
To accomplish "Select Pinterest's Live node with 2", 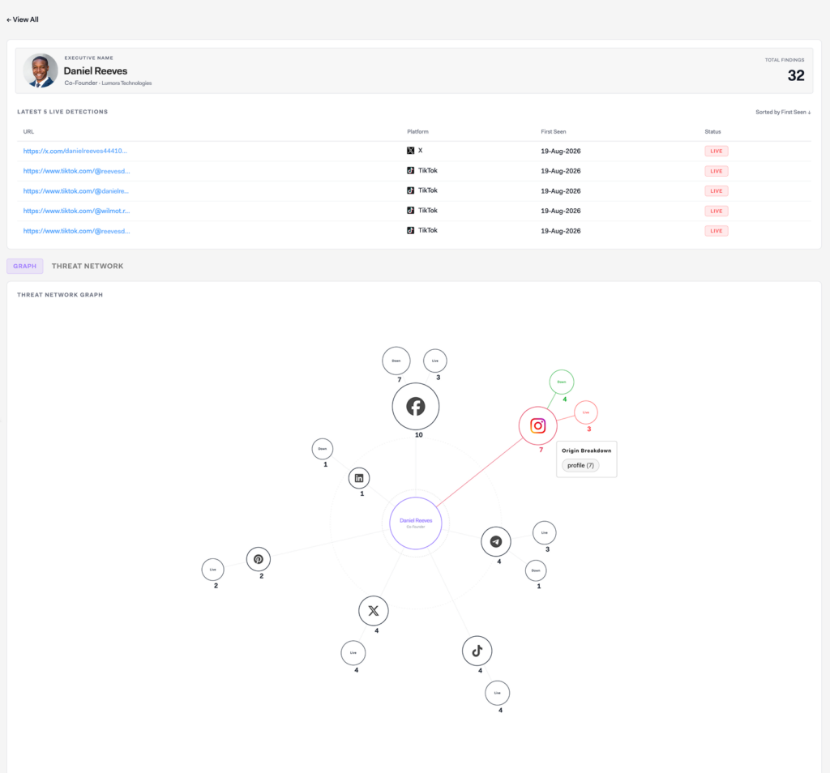I will [213, 570].
